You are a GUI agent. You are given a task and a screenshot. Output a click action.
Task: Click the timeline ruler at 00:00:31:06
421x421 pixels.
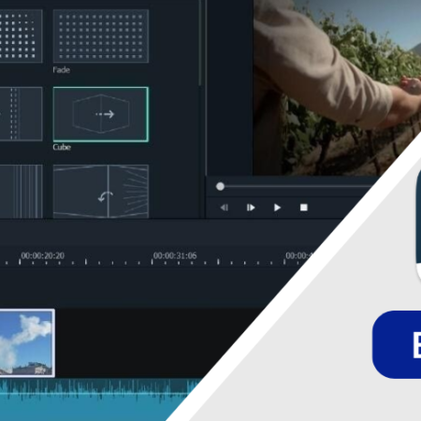175,255
